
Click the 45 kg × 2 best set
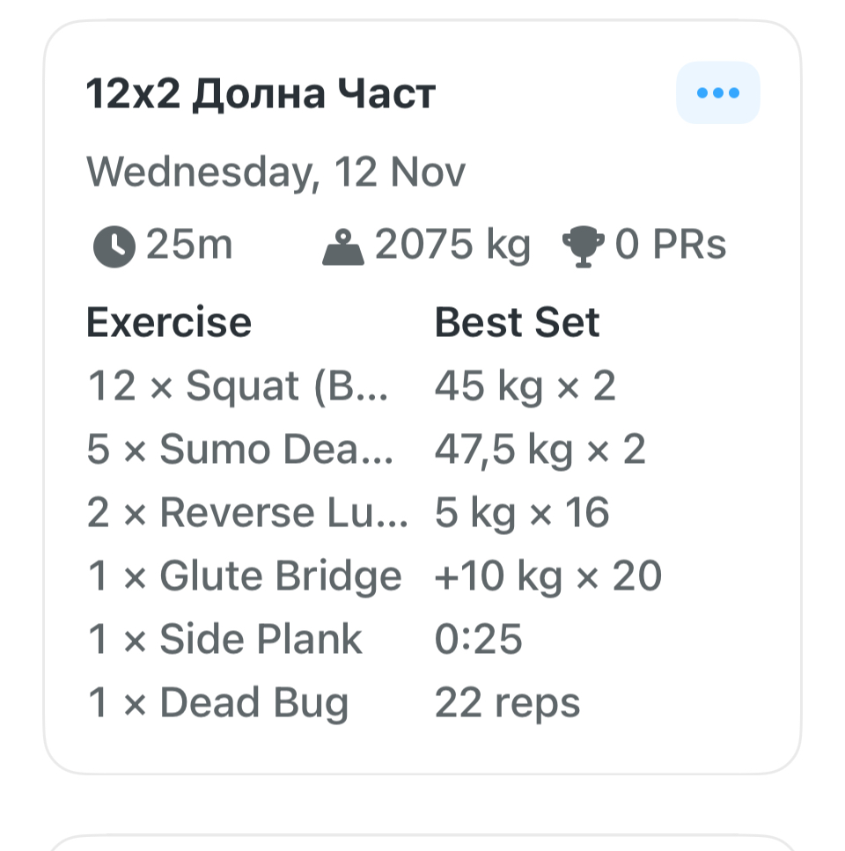(x=525, y=386)
